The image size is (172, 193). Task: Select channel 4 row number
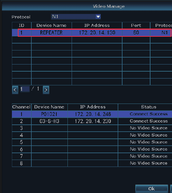pos(21,135)
